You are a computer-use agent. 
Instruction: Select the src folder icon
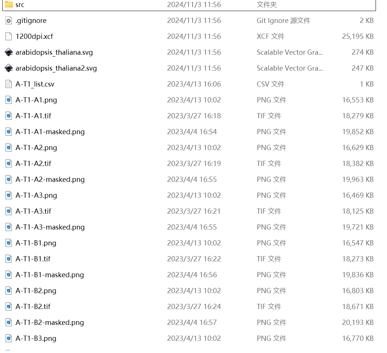coord(8,4)
